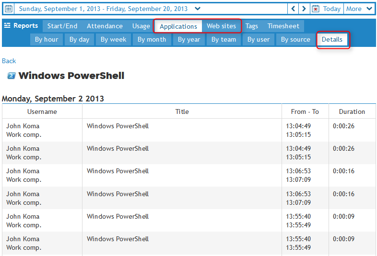Click the first 13:55:40 time cell
This screenshot has width=377, height=256.
(x=298, y=216)
